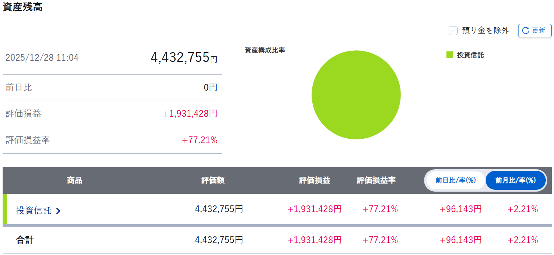The width and height of the screenshot is (554, 255).
Task: Switch to 前日比/率(%) view
Action: tap(455, 180)
